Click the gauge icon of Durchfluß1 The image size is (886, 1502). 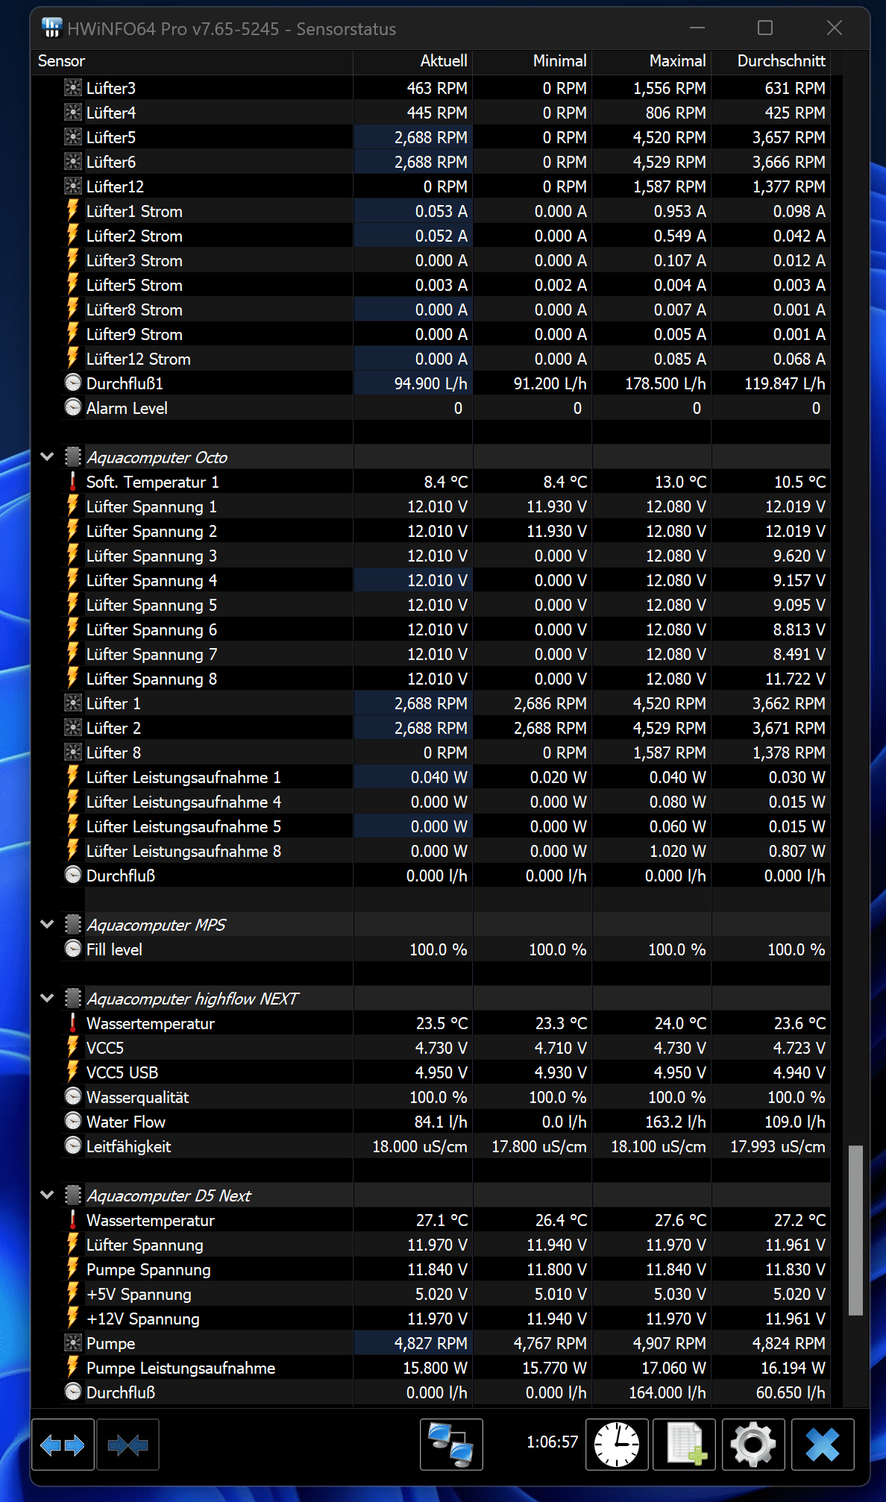(73, 383)
